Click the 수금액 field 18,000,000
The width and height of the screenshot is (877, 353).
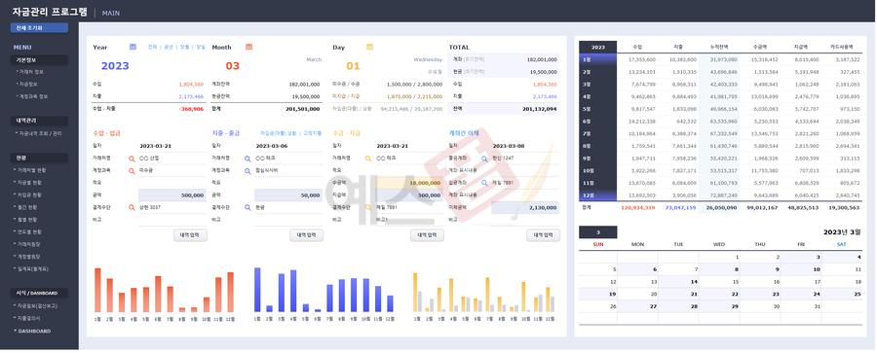point(409,183)
